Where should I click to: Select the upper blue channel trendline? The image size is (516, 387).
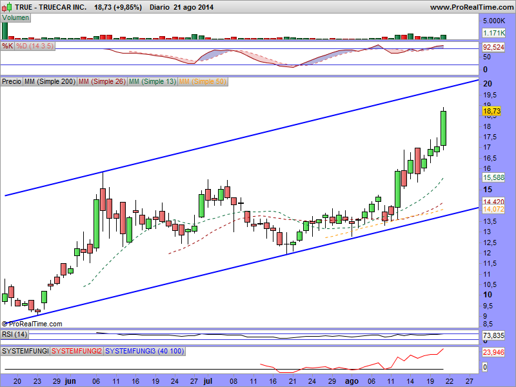tap(241, 138)
